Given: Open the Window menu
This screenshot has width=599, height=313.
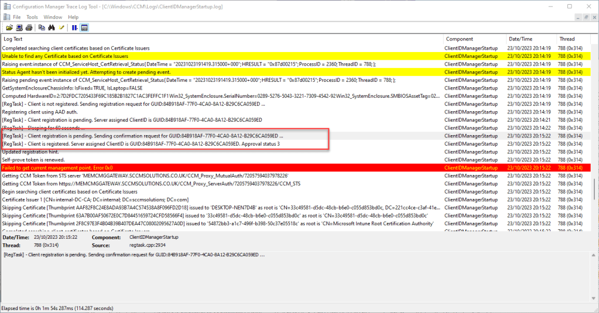Looking at the screenshot, I should pos(53,17).
